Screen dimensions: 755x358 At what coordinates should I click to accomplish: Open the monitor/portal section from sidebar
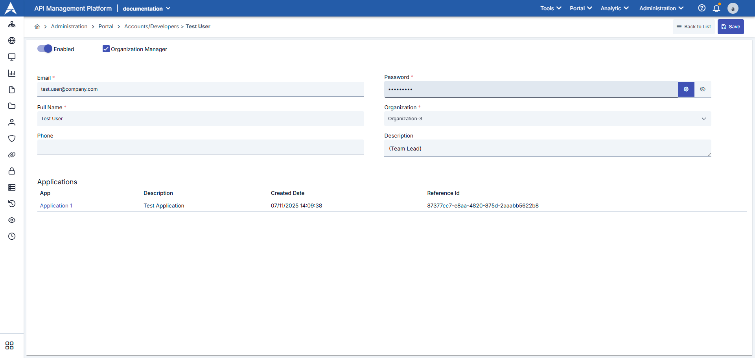tap(12, 57)
